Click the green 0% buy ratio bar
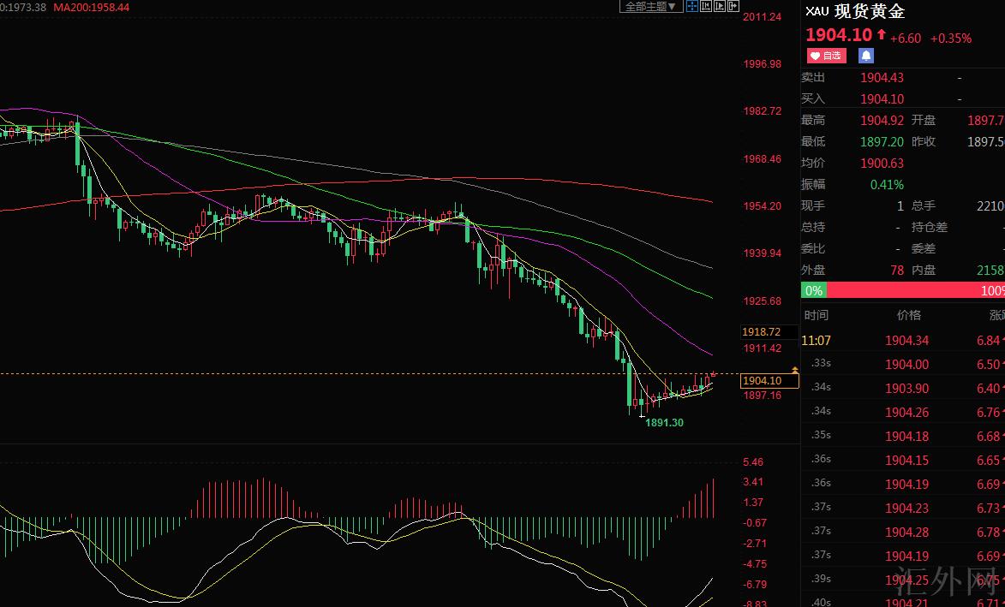The height and width of the screenshot is (607, 1005). (813, 291)
